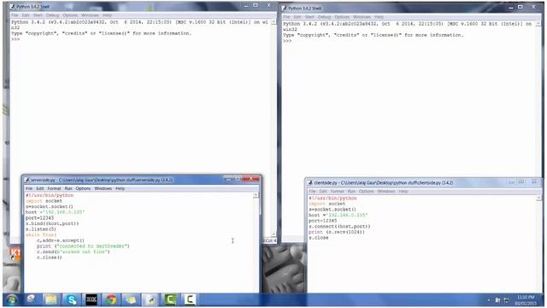Click s.connect((host,port)) line in clientside.py
This screenshot has height=308, width=547.
(x=339, y=226)
